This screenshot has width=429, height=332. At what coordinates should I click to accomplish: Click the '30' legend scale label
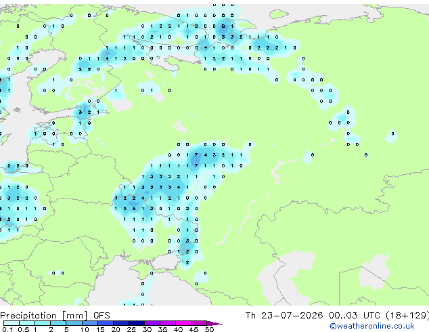tap(147, 329)
